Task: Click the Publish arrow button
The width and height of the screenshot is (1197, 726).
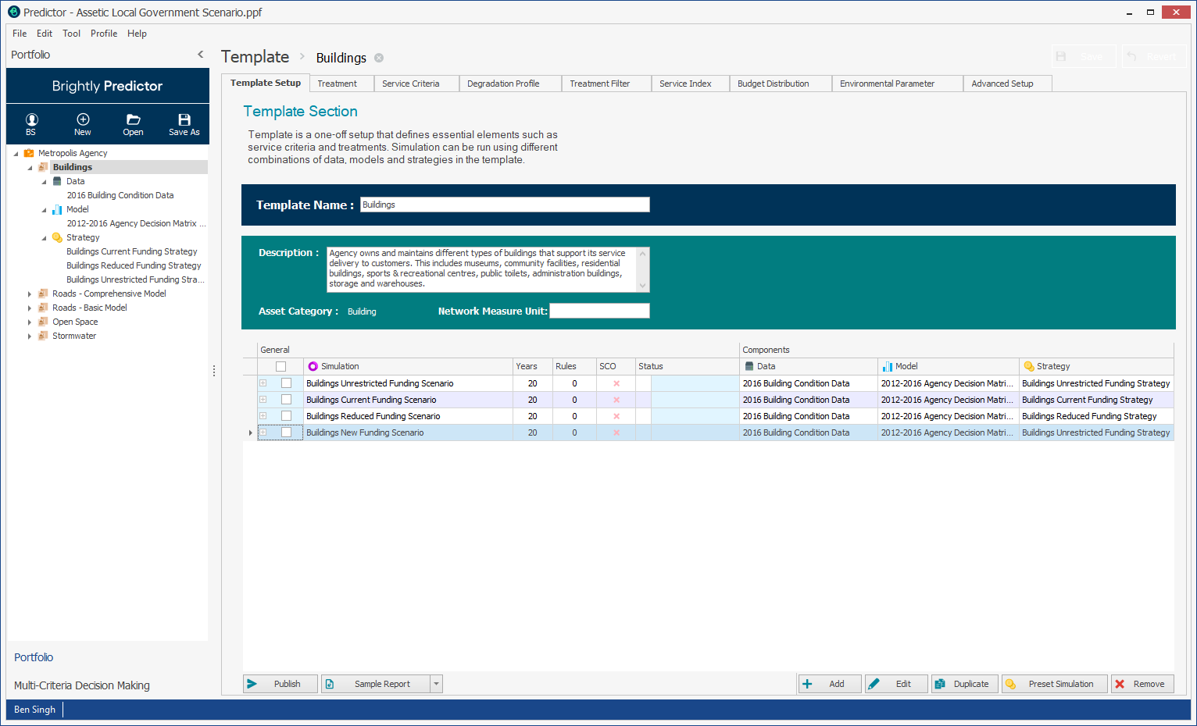Action: point(280,684)
